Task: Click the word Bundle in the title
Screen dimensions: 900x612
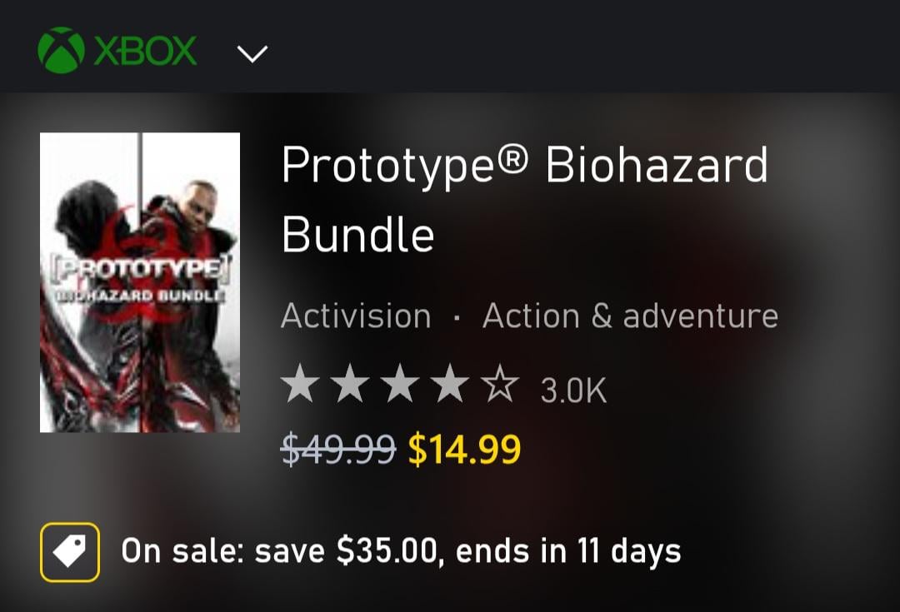Action: 358,235
